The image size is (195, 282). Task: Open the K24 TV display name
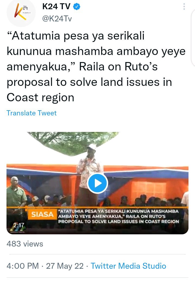click(x=56, y=7)
